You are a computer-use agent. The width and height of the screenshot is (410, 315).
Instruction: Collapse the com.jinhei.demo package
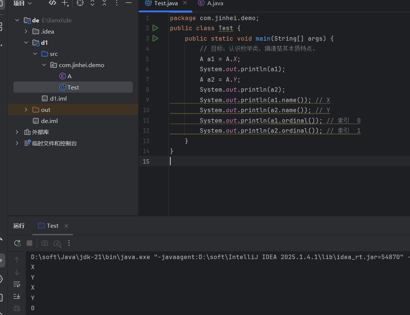pyautogui.click(x=44, y=65)
